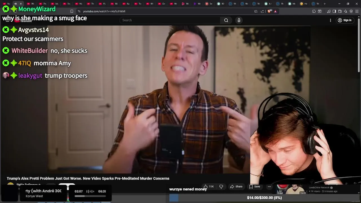
Task: Switch to the tab labeled 'He'
Action: [303, 4]
